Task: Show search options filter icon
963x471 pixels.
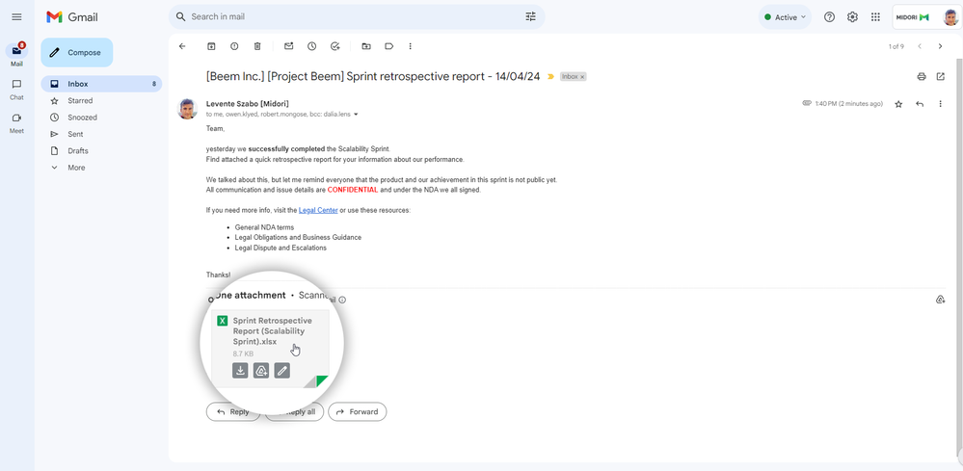Action: 530,16
